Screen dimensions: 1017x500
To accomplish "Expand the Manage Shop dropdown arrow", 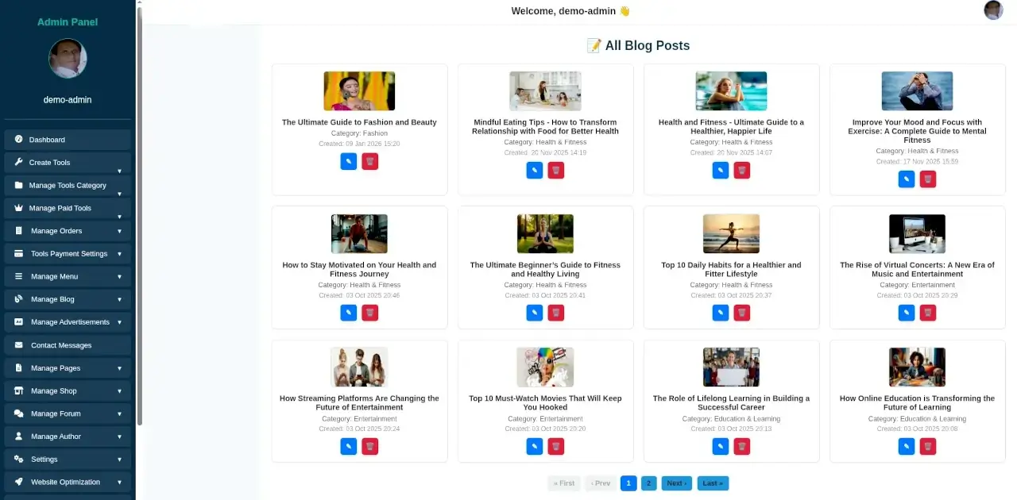I will [120, 391].
